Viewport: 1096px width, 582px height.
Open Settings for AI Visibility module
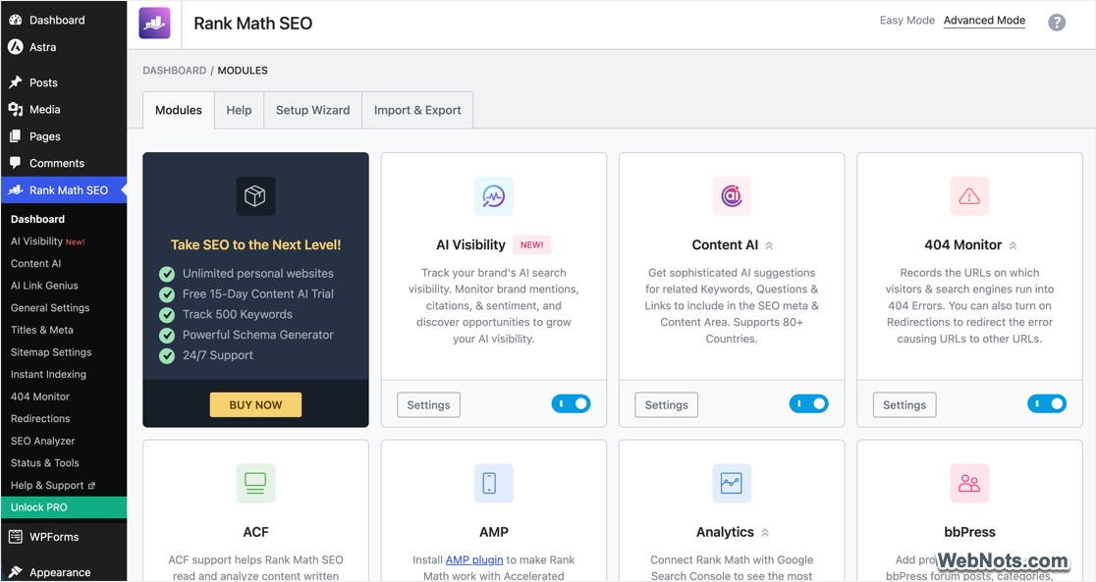pyautogui.click(x=428, y=404)
